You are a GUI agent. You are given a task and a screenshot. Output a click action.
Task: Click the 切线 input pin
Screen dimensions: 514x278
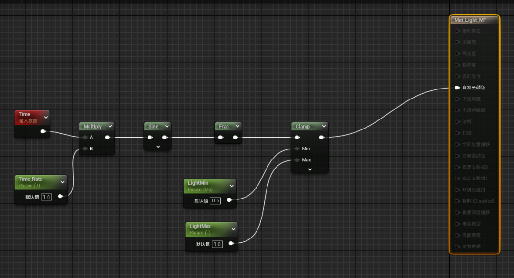tap(457, 133)
